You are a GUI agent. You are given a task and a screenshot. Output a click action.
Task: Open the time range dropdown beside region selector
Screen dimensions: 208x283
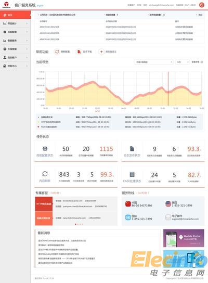(x=183, y=62)
